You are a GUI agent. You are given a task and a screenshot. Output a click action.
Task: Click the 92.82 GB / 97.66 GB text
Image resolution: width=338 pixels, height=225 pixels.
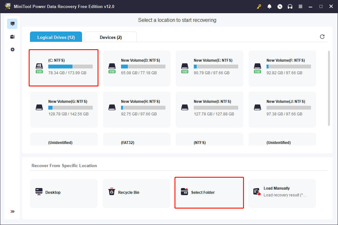[x=284, y=73]
